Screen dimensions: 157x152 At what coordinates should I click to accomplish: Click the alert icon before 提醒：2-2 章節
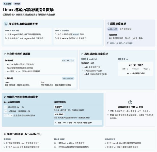[108, 43]
